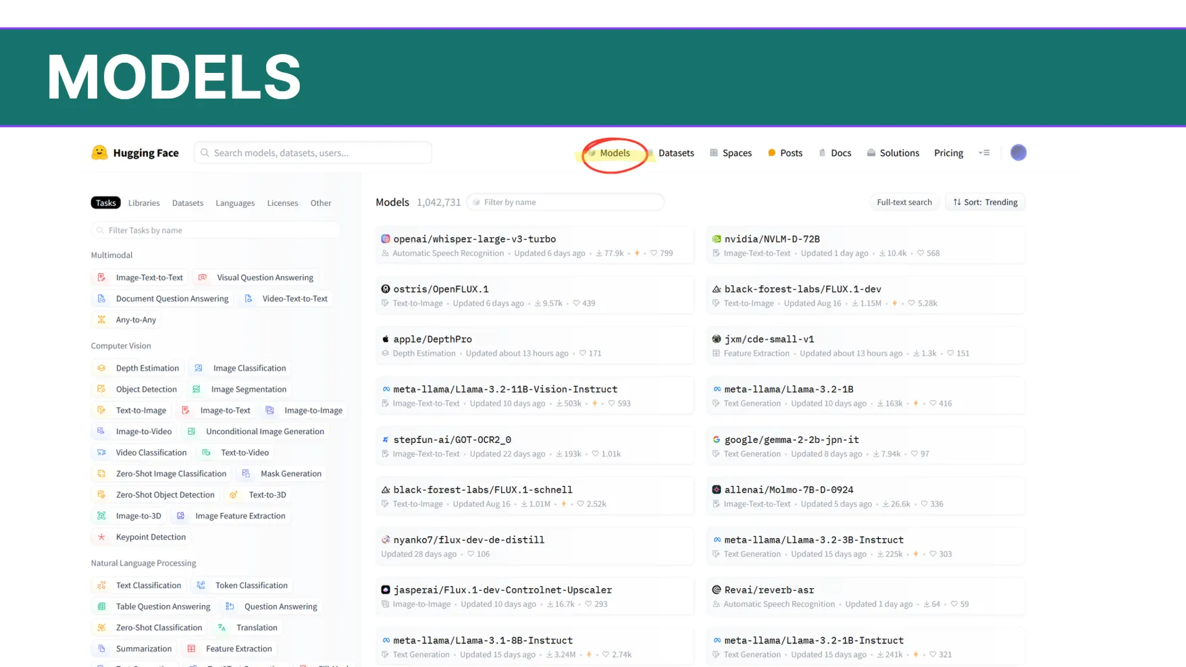
Task: Click the Mask Generation task icon
Action: coord(246,473)
